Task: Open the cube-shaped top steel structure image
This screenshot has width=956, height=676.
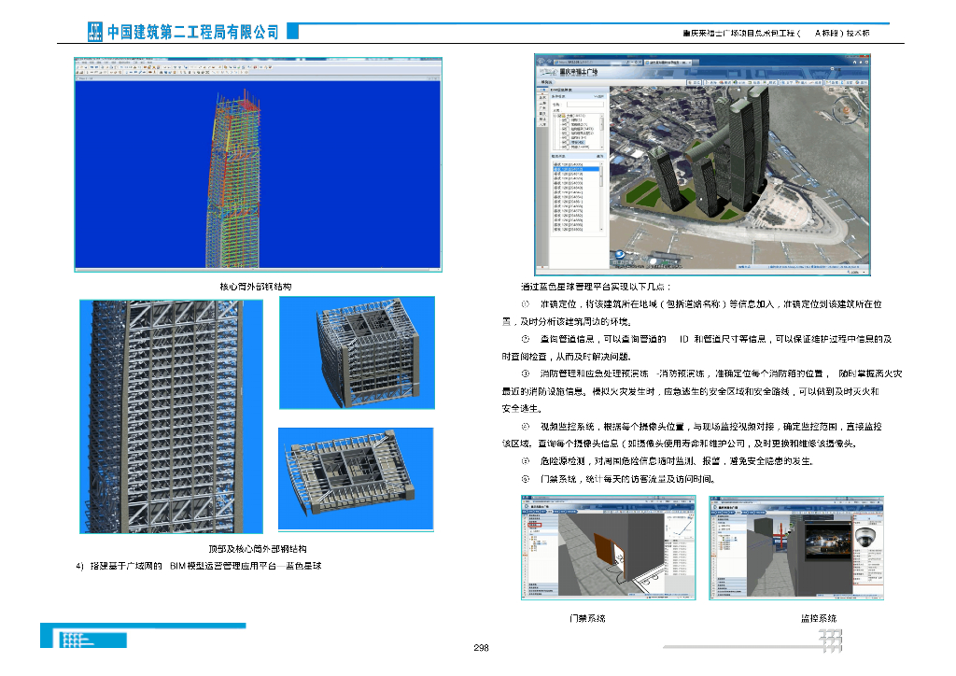Action: (x=358, y=352)
